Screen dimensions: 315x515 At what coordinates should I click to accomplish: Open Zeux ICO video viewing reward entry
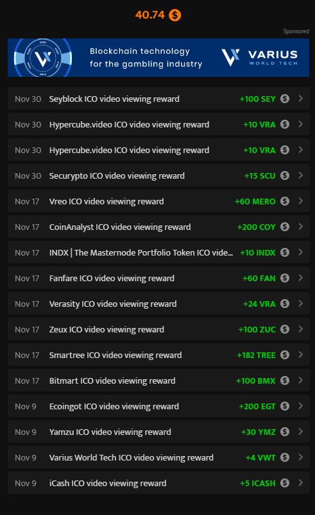(x=158, y=329)
